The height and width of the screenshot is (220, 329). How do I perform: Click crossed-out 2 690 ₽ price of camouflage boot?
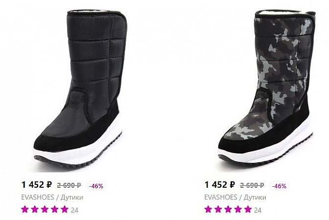253,186
